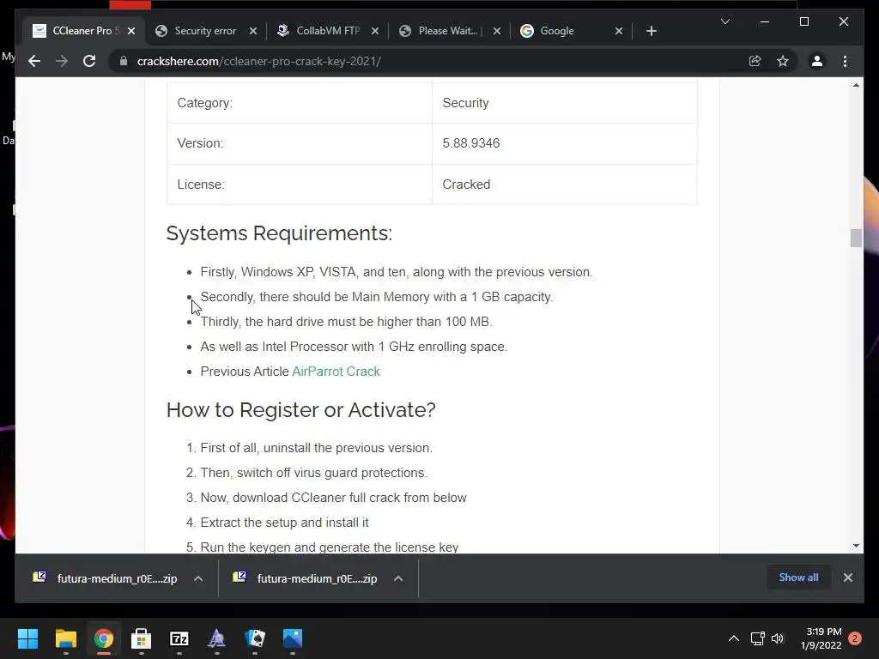Click 'Systems Requirements:' heading
This screenshot has height=659, width=879.
point(279,233)
